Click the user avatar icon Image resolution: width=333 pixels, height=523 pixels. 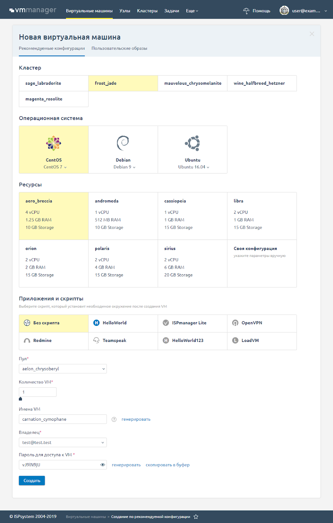click(x=284, y=11)
